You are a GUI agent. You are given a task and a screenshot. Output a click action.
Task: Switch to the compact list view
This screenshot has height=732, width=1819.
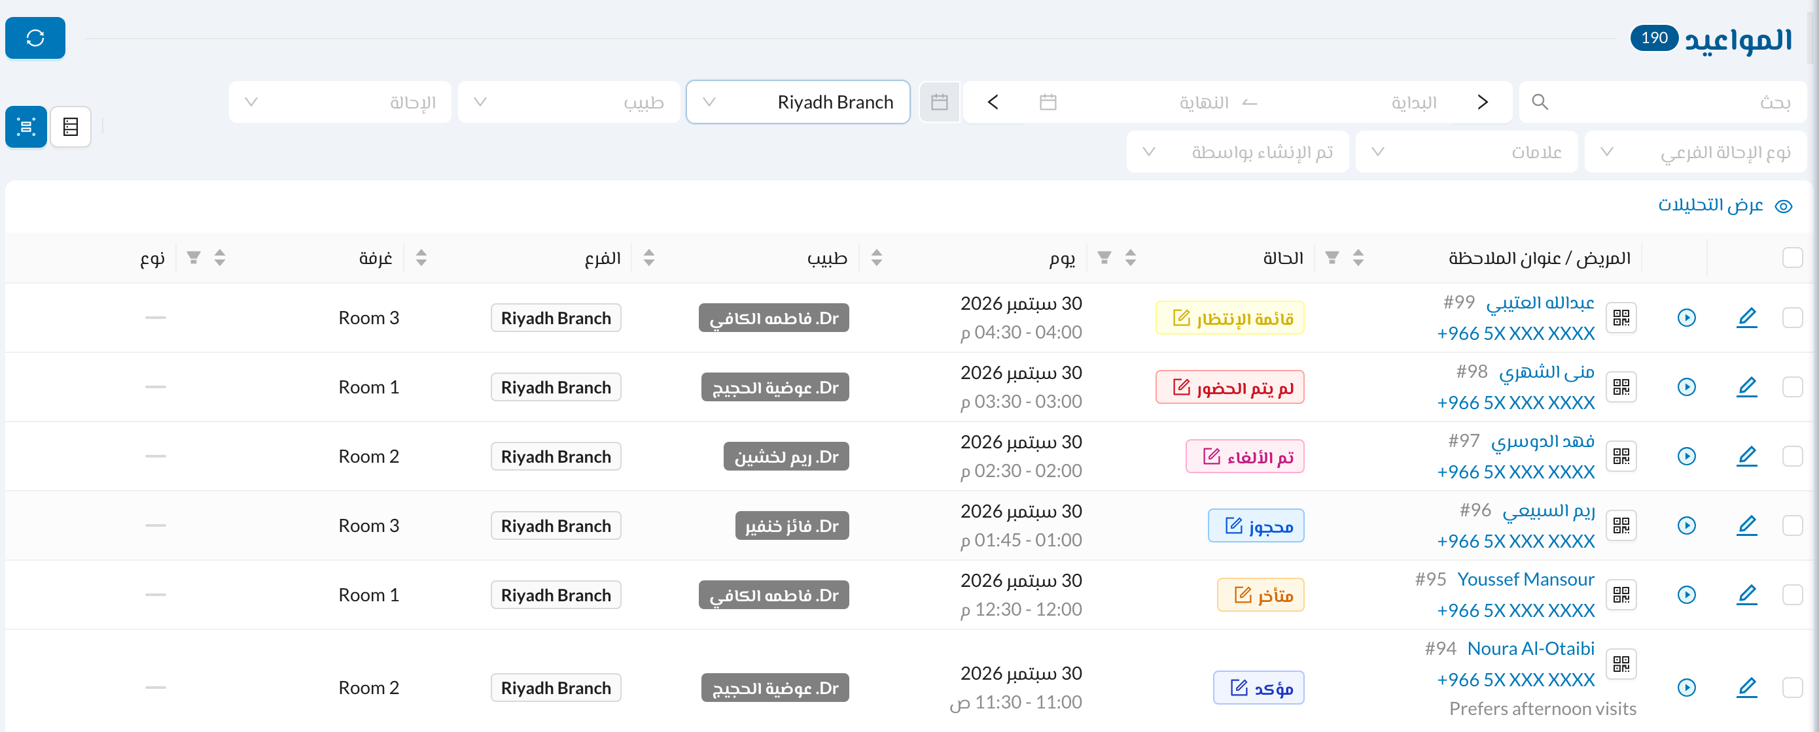tap(71, 127)
